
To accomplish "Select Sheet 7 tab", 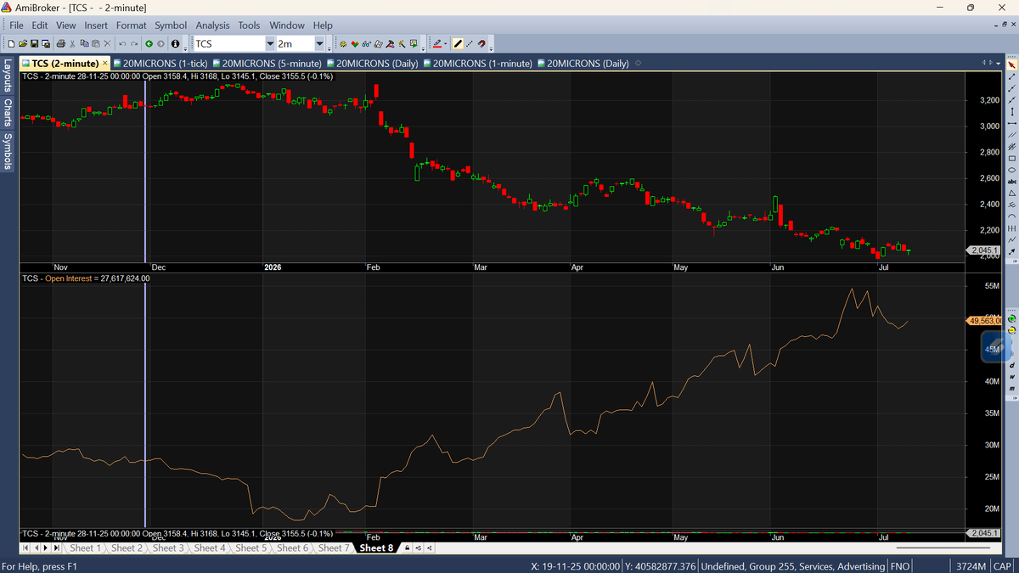I will click(x=334, y=548).
